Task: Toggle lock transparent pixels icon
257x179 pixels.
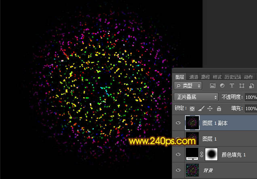Action: click(192, 109)
